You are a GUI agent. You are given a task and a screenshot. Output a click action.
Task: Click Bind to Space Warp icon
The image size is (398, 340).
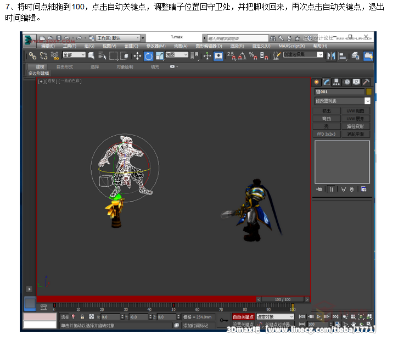[x=54, y=55]
